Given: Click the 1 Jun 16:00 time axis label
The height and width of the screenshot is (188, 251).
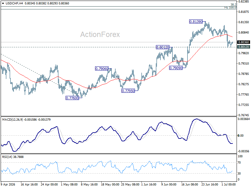Looking at the screenshot, I should (149, 184).
